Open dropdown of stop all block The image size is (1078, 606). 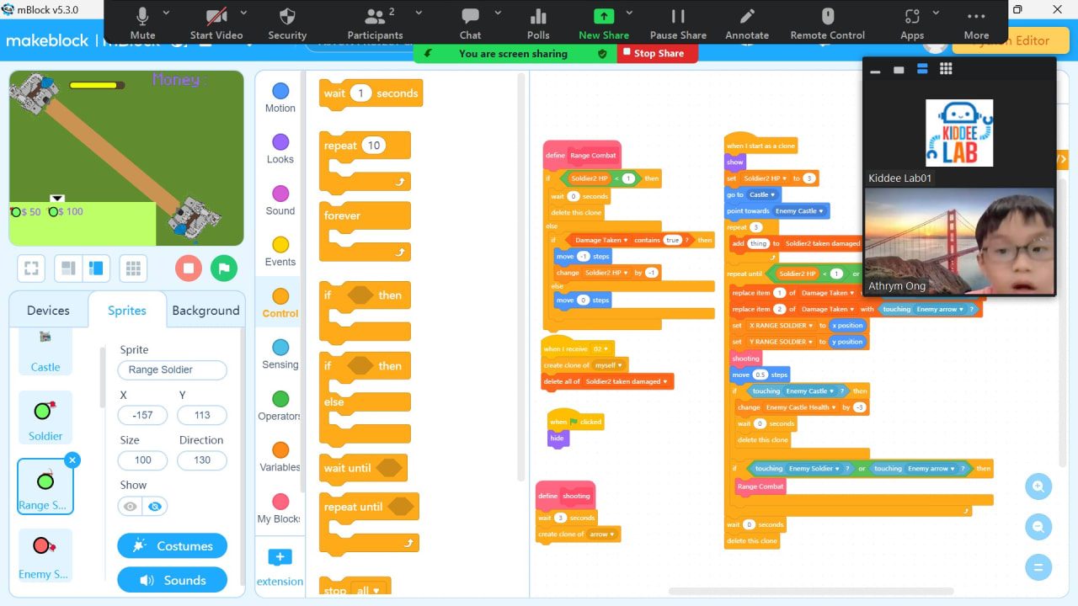click(x=376, y=591)
